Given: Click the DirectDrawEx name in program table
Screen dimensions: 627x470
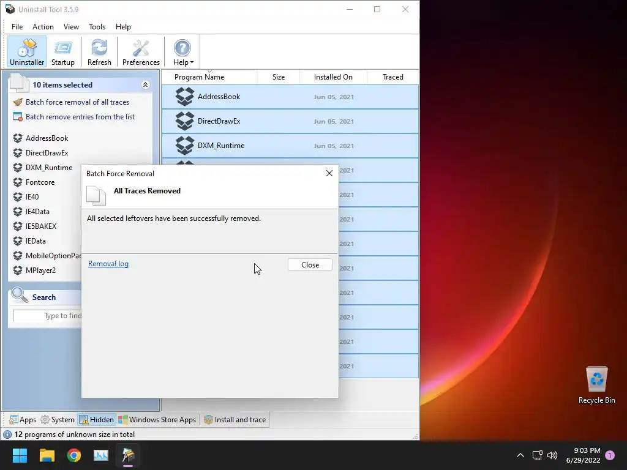Looking at the screenshot, I should (219, 121).
